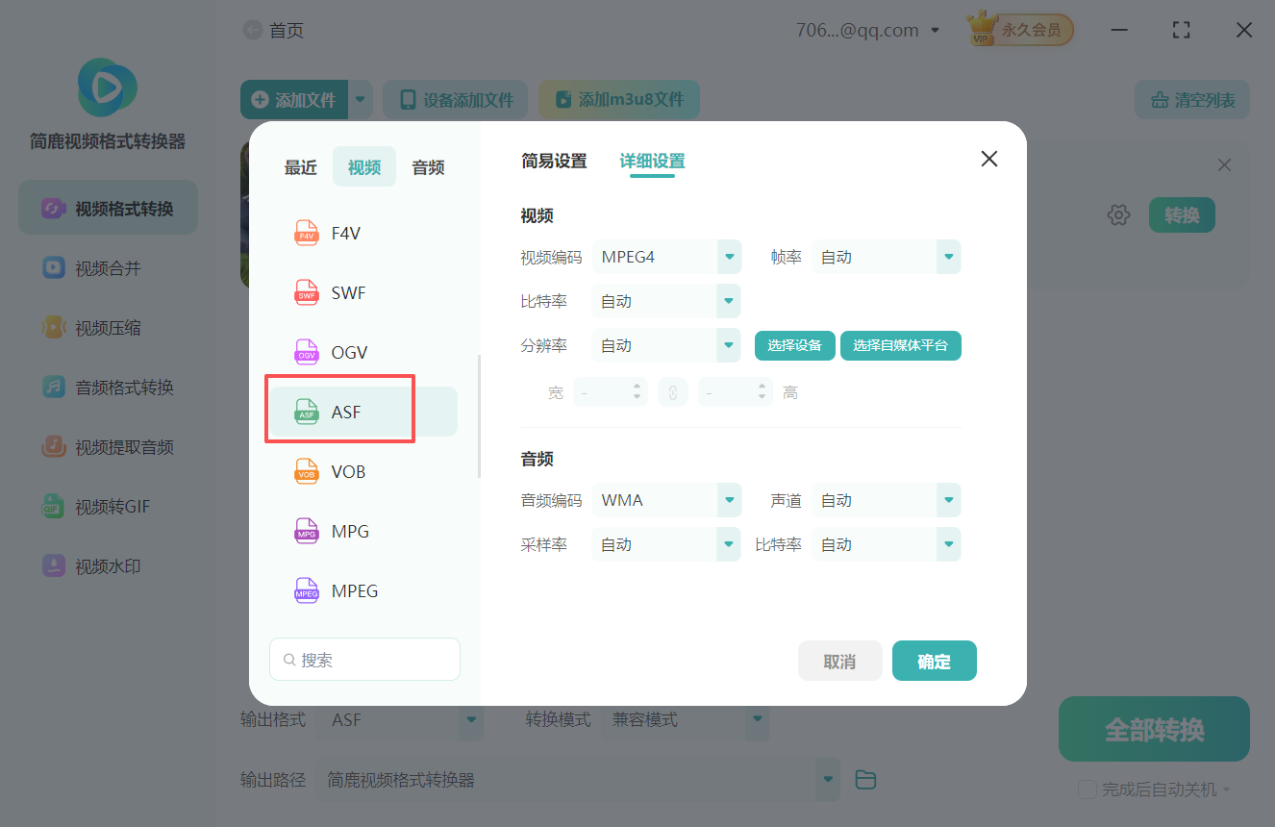Switch to the 简易设置 tab

point(554,162)
